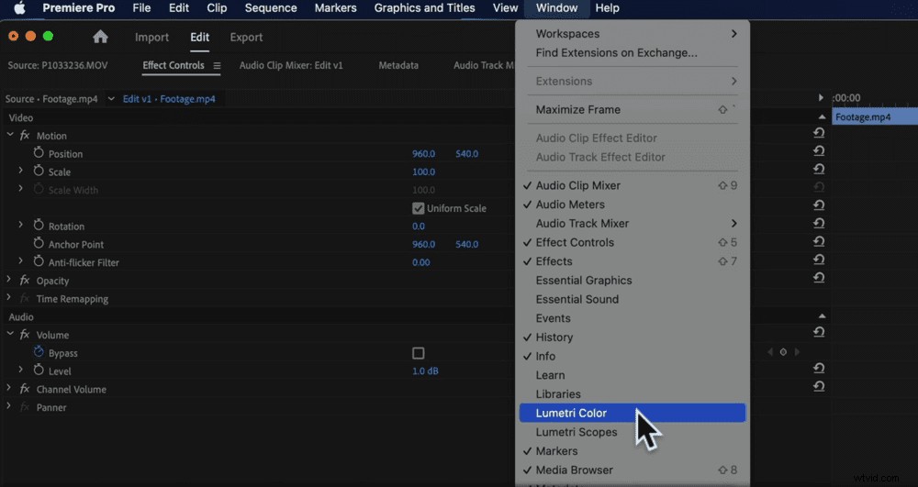This screenshot has width=918, height=487.
Task: Edit the Level value 1.0 dB
Action: click(425, 371)
